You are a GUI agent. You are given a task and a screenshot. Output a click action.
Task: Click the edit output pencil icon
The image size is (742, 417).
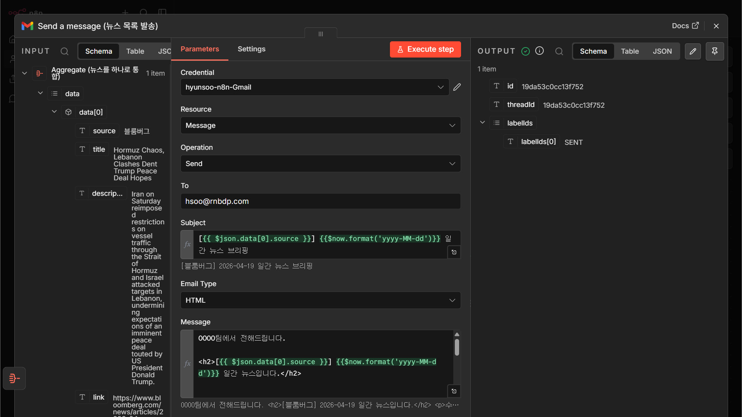tap(693, 51)
